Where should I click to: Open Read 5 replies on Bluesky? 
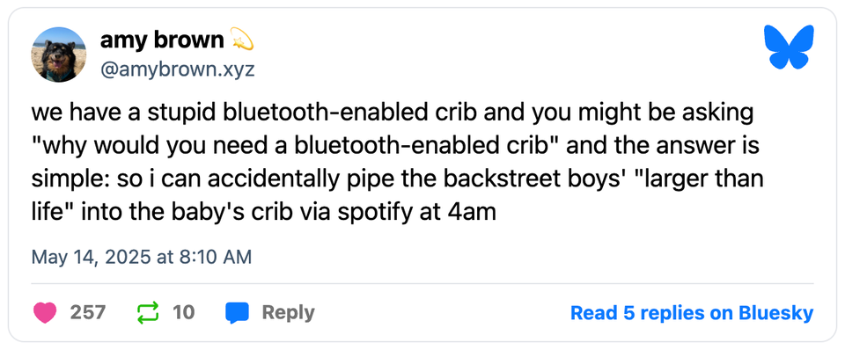pyautogui.click(x=692, y=313)
